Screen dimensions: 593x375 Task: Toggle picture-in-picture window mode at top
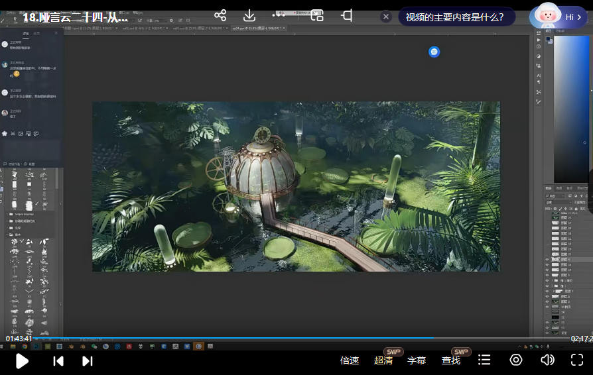pyautogui.click(x=317, y=15)
